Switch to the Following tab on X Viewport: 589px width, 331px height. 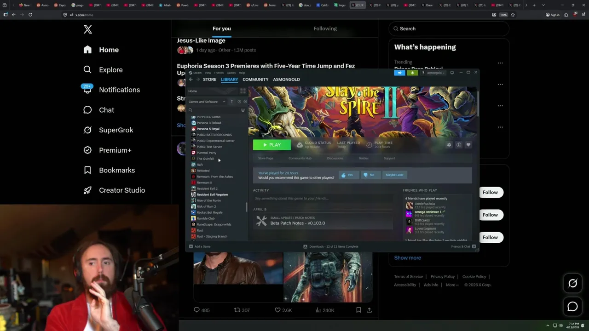325,29
